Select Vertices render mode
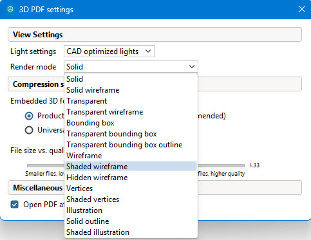The image size is (311, 240). (131, 189)
